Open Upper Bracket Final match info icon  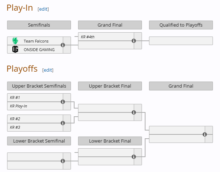click(x=134, y=112)
